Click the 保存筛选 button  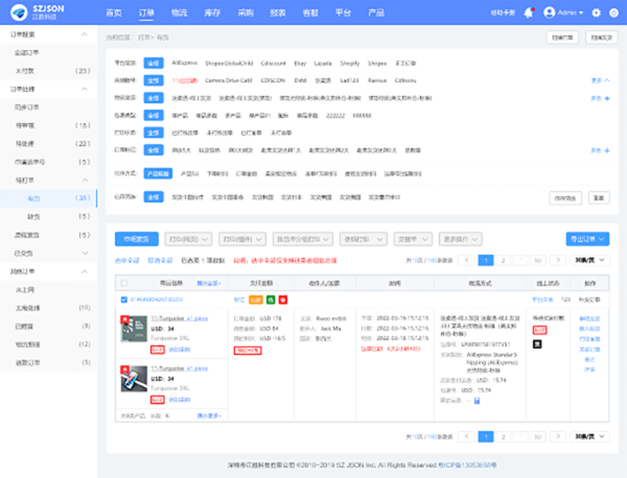click(x=565, y=197)
